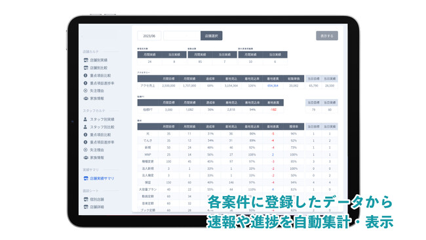This screenshot has width=426, height=240.
Task: Click 家族情報 icon under 店舗カルテ section
Action: (86, 98)
